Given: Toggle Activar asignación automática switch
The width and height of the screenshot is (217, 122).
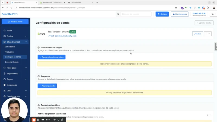Looking at the screenshot, I should pyautogui.click(x=208, y=115).
